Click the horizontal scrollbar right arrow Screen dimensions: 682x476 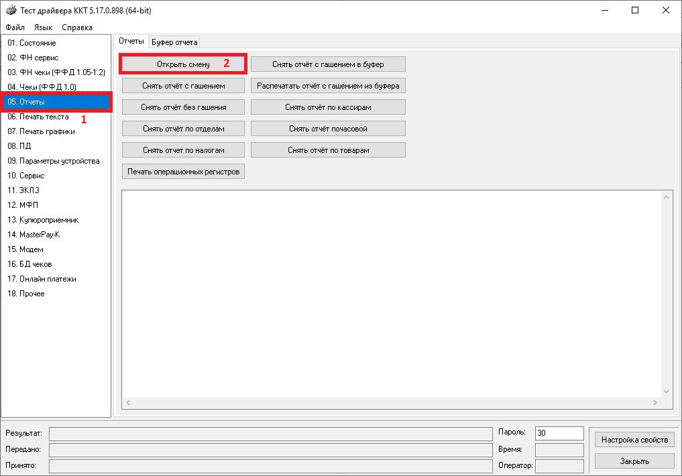[x=655, y=403]
